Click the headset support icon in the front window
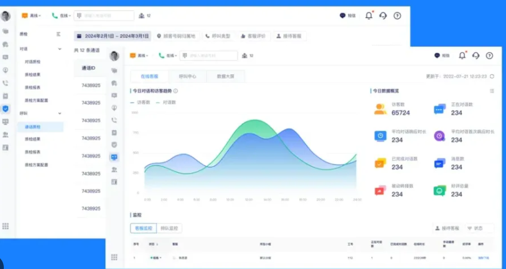This screenshot has height=269, width=506. 476,56
